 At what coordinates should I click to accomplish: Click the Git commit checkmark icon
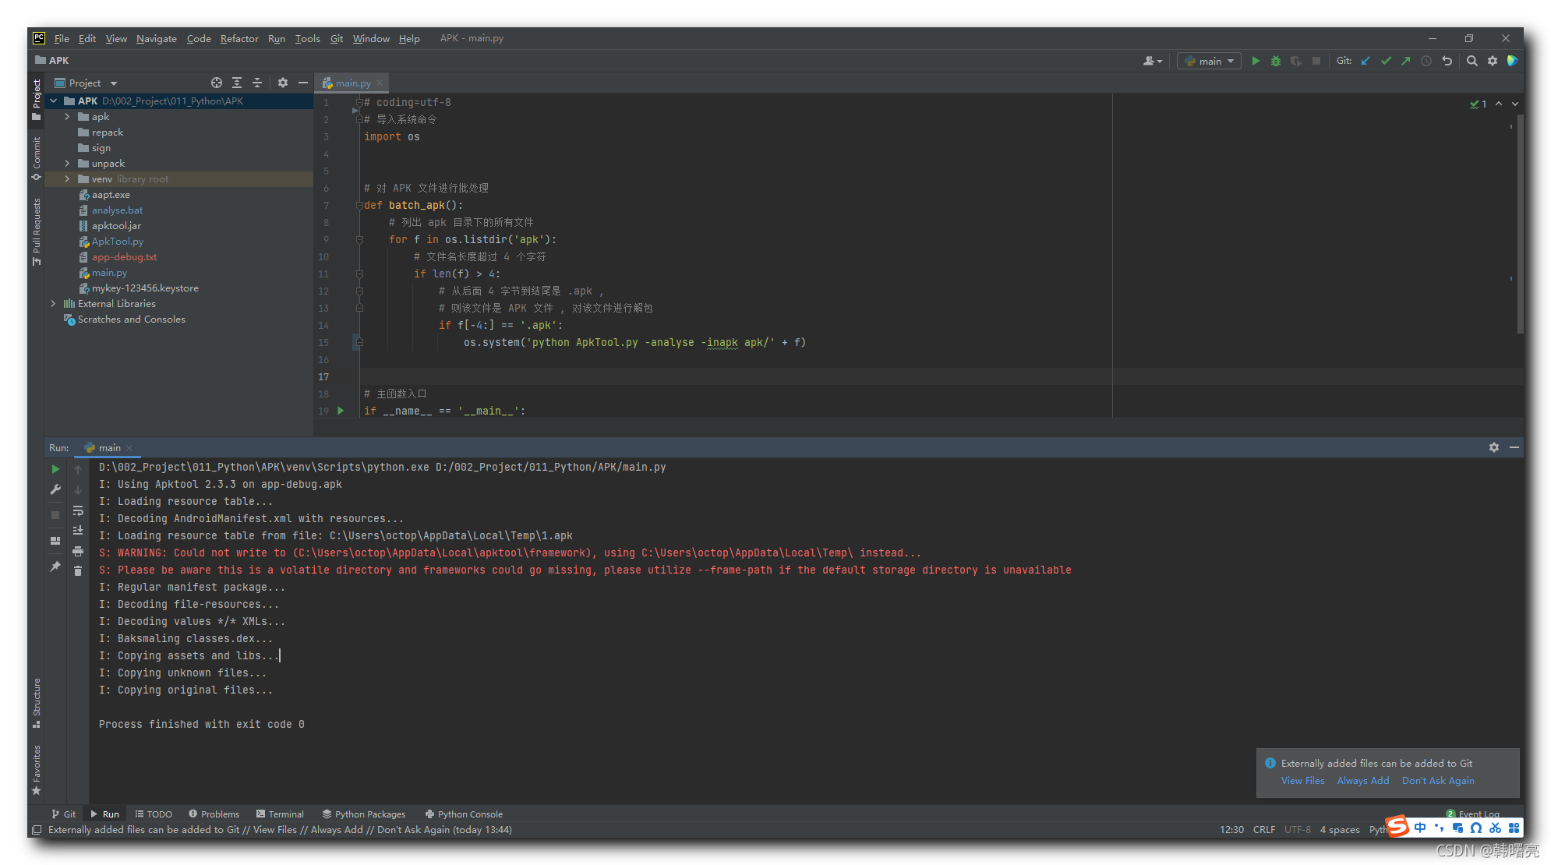pyautogui.click(x=1386, y=61)
